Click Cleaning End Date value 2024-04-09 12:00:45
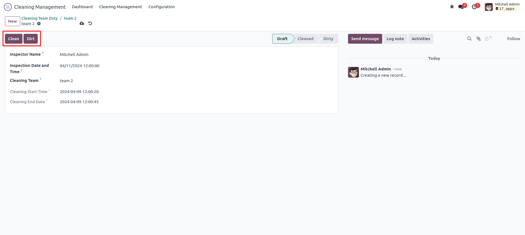This screenshot has height=235, width=525. 79,102
